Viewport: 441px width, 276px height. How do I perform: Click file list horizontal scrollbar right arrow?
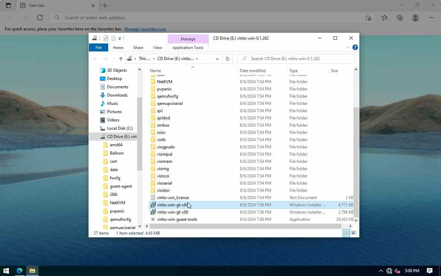(350, 226)
